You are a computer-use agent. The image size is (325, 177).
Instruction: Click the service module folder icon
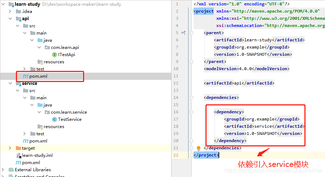pyautogui.click(x=19, y=84)
